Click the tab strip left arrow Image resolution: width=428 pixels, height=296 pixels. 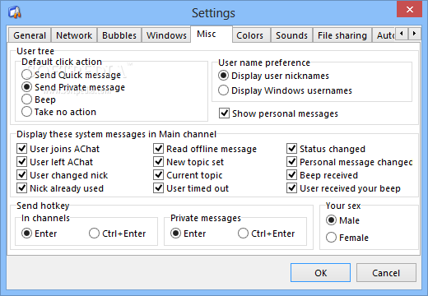[402, 34]
